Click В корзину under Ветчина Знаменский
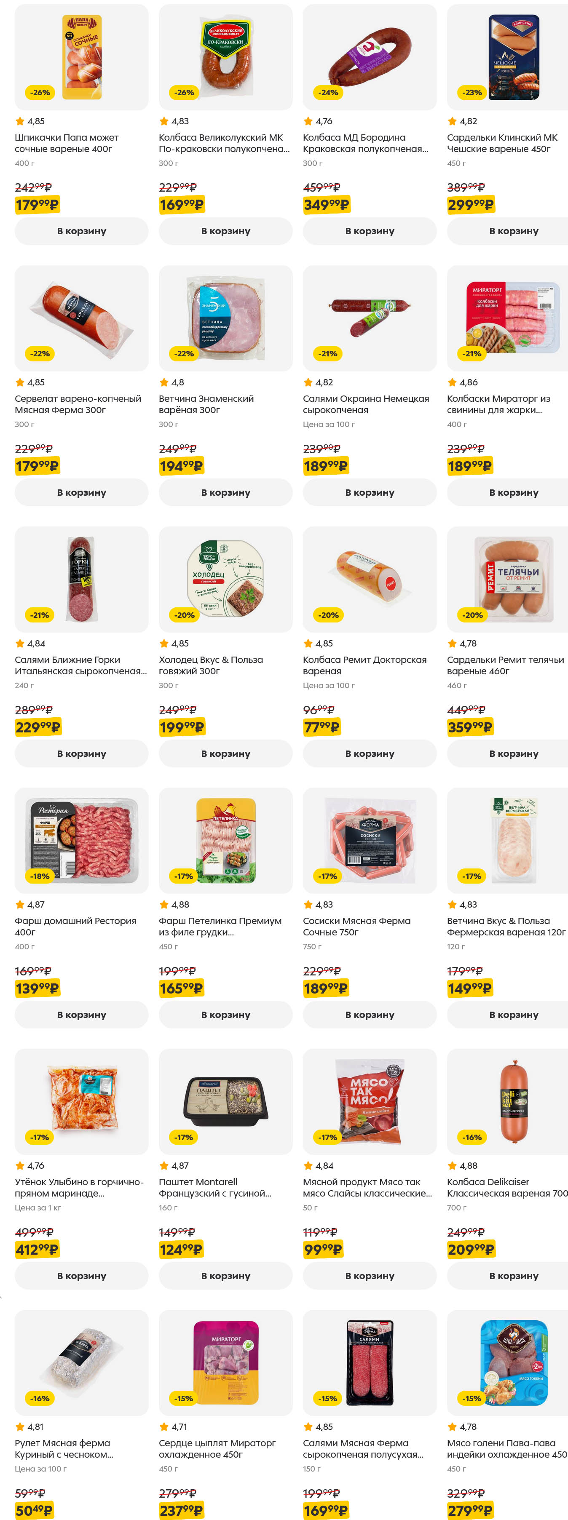Screen dimensions: 568x1520 tap(225, 492)
